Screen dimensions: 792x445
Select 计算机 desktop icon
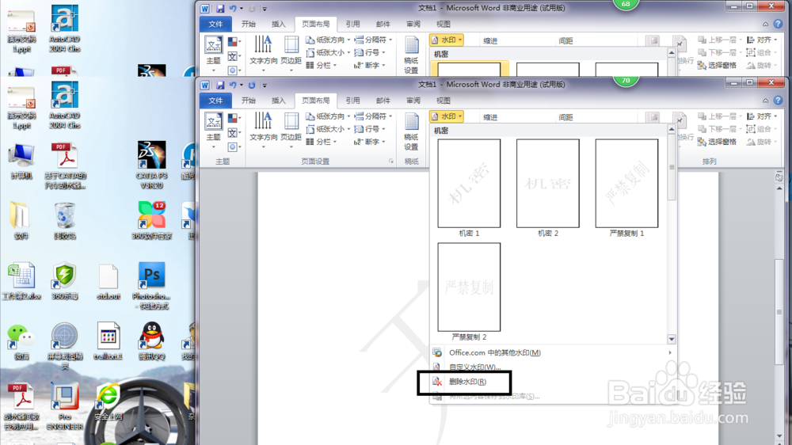pos(21,162)
